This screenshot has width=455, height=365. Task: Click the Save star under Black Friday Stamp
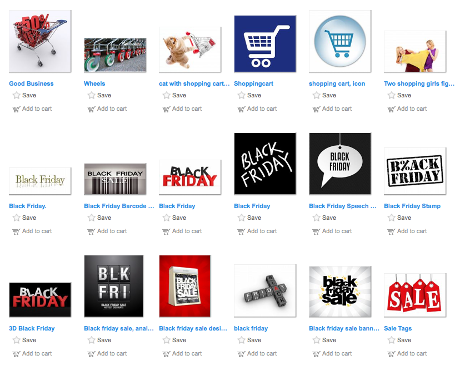tap(392, 218)
